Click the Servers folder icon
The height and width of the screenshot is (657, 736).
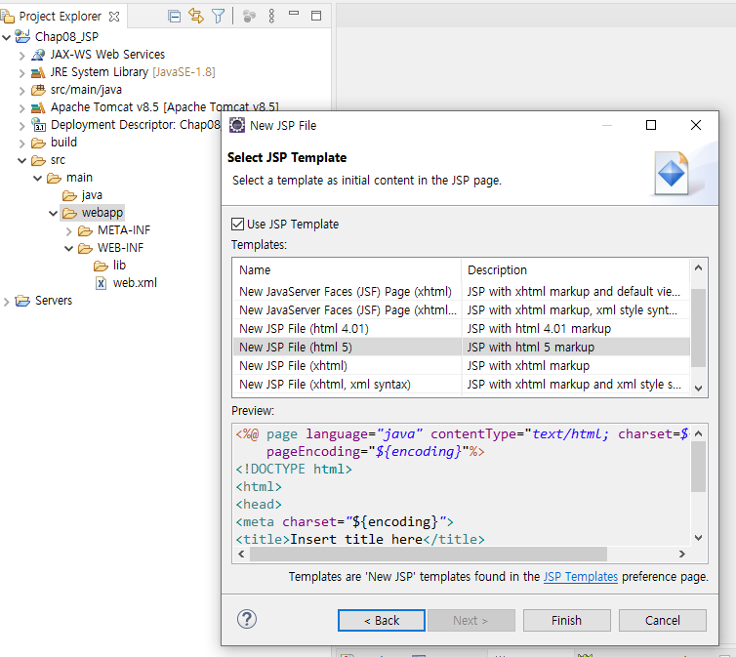click(22, 301)
